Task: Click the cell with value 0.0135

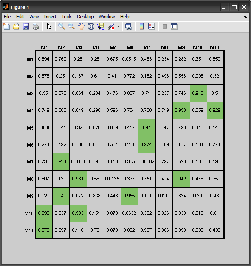Action: click(x=113, y=179)
